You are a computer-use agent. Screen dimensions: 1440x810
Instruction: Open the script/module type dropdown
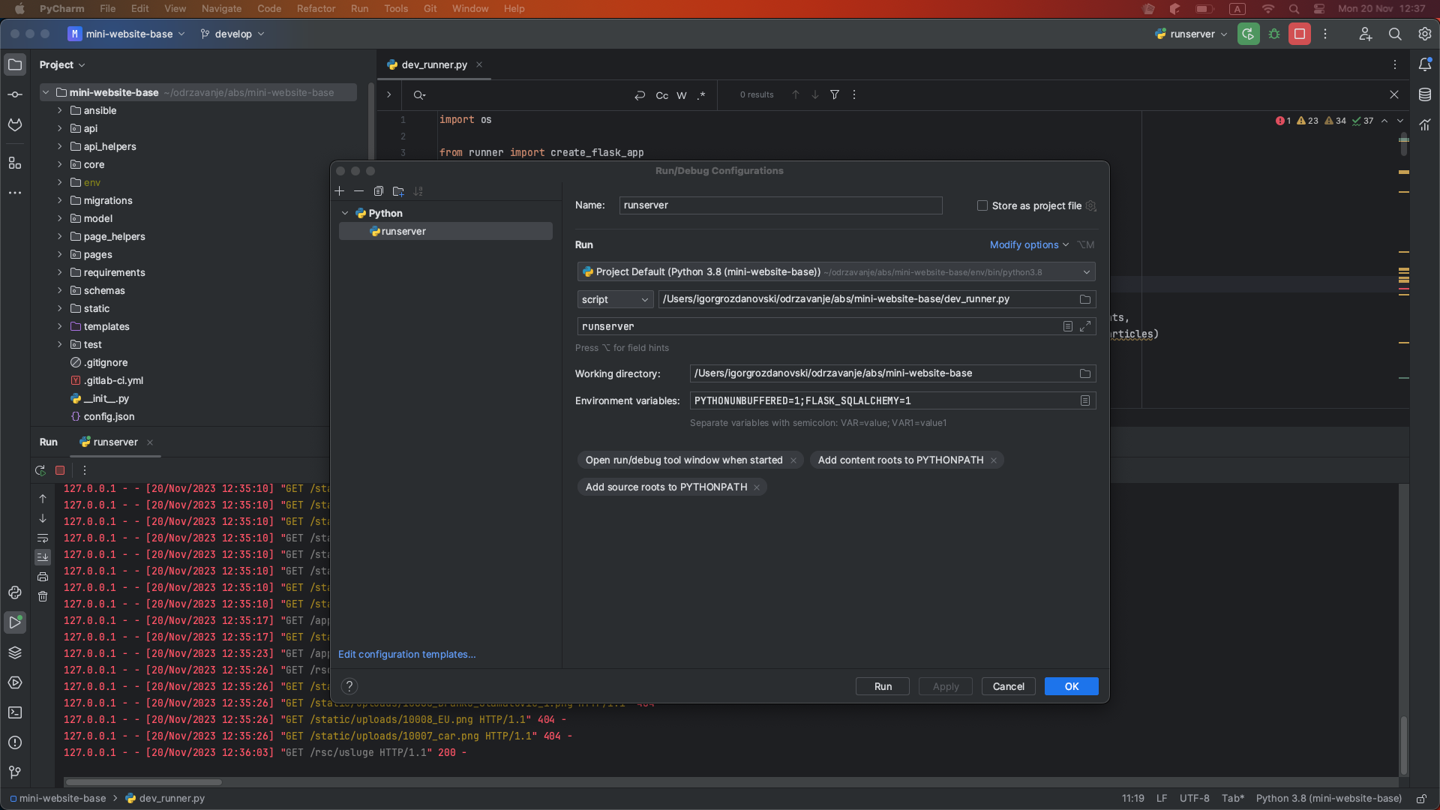point(615,299)
